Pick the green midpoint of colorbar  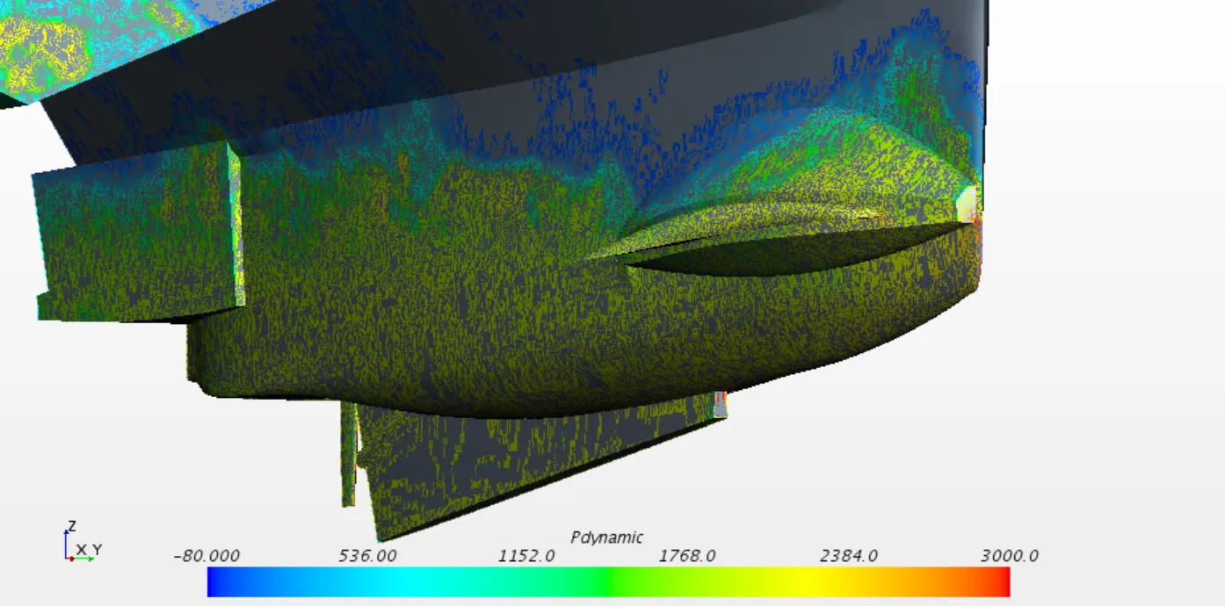[608, 581]
